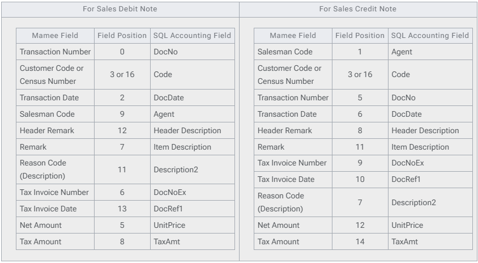Select the For Sales Debit Note header
Viewport: 478px width, 263px height.
119,9
